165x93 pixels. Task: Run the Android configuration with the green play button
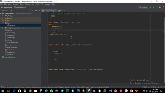[x=151, y=7]
